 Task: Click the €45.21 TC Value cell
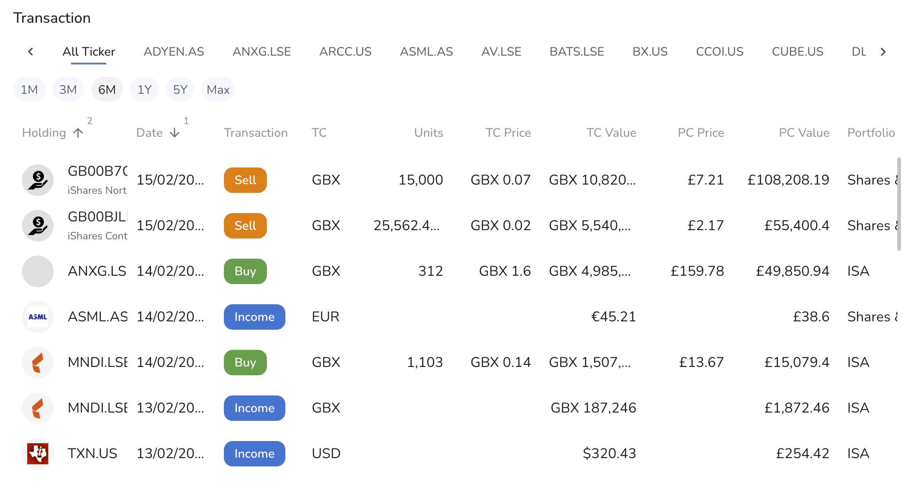(614, 317)
